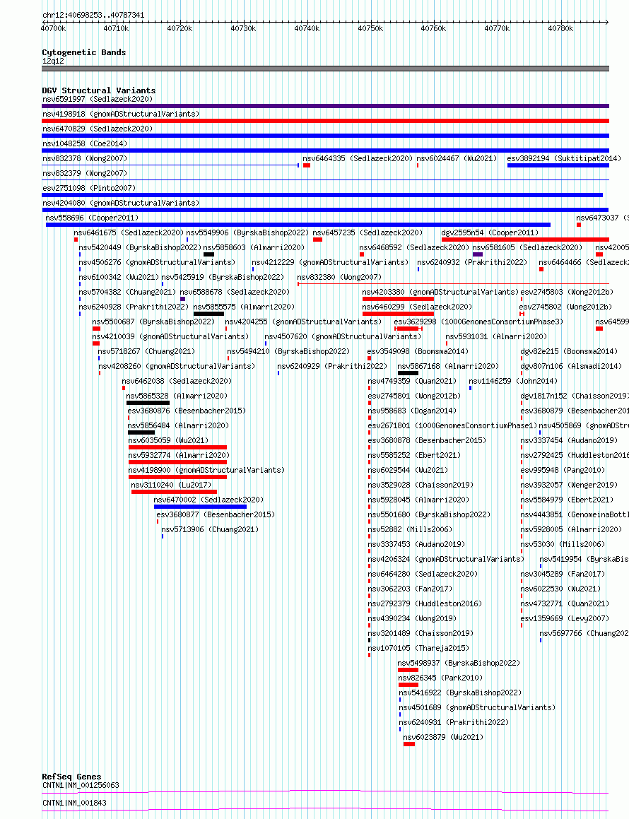The height and width of the screenshot is (819, 629).
Task: Click nsv6461675 (Sedlazeck2020) variant label
Action: pos(129,232)
